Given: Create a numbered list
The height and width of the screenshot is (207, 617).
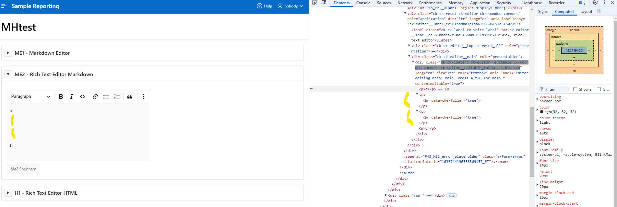Looking at the screenshot, I should click(x=117, y=97).
